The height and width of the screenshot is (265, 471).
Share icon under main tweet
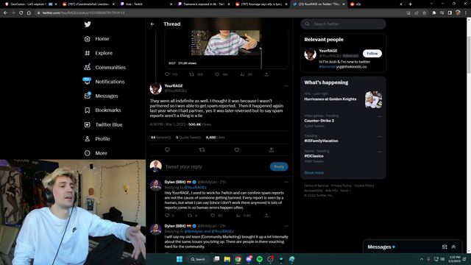272,149
